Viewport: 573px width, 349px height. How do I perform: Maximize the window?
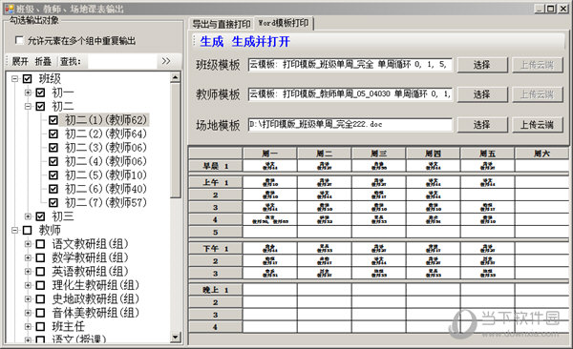pyautogui.click(x=551, y=9)
